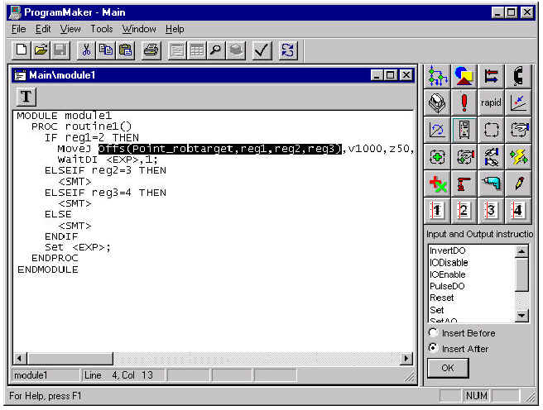The image size is (543, 410).
Task: Select the two hands palette icon
Action: click(491, 156)
